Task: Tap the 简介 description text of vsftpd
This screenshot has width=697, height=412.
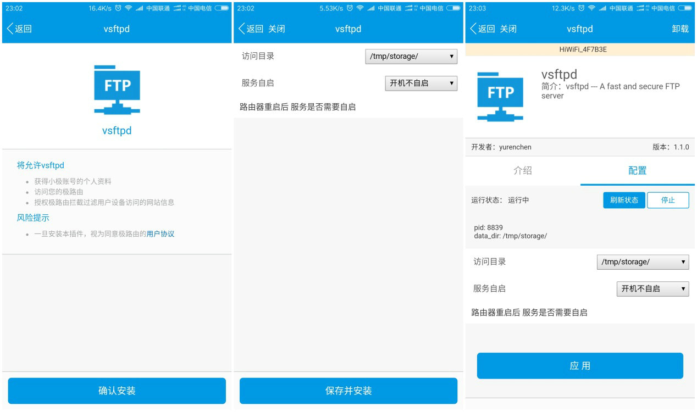Action: [x=611, y=91]
